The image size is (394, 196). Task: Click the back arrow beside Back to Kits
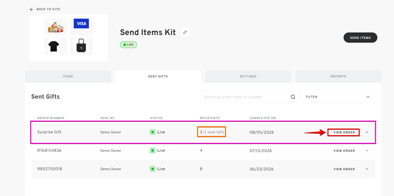(x=31, y=9)
